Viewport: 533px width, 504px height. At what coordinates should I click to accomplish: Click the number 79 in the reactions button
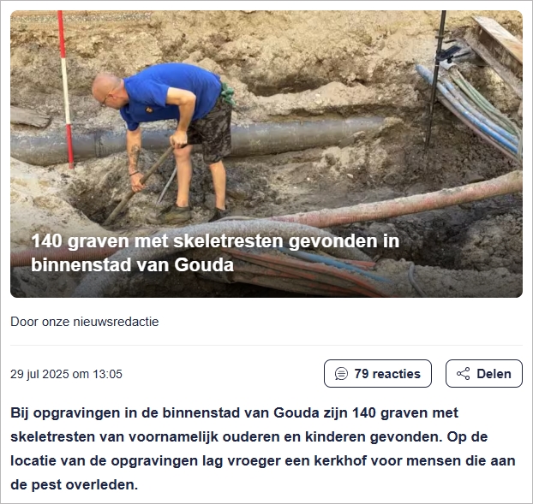[x=362, y=374]
